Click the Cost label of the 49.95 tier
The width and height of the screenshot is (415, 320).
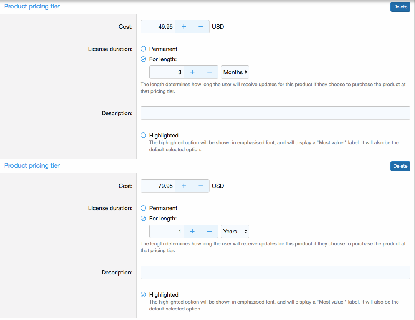126,27
